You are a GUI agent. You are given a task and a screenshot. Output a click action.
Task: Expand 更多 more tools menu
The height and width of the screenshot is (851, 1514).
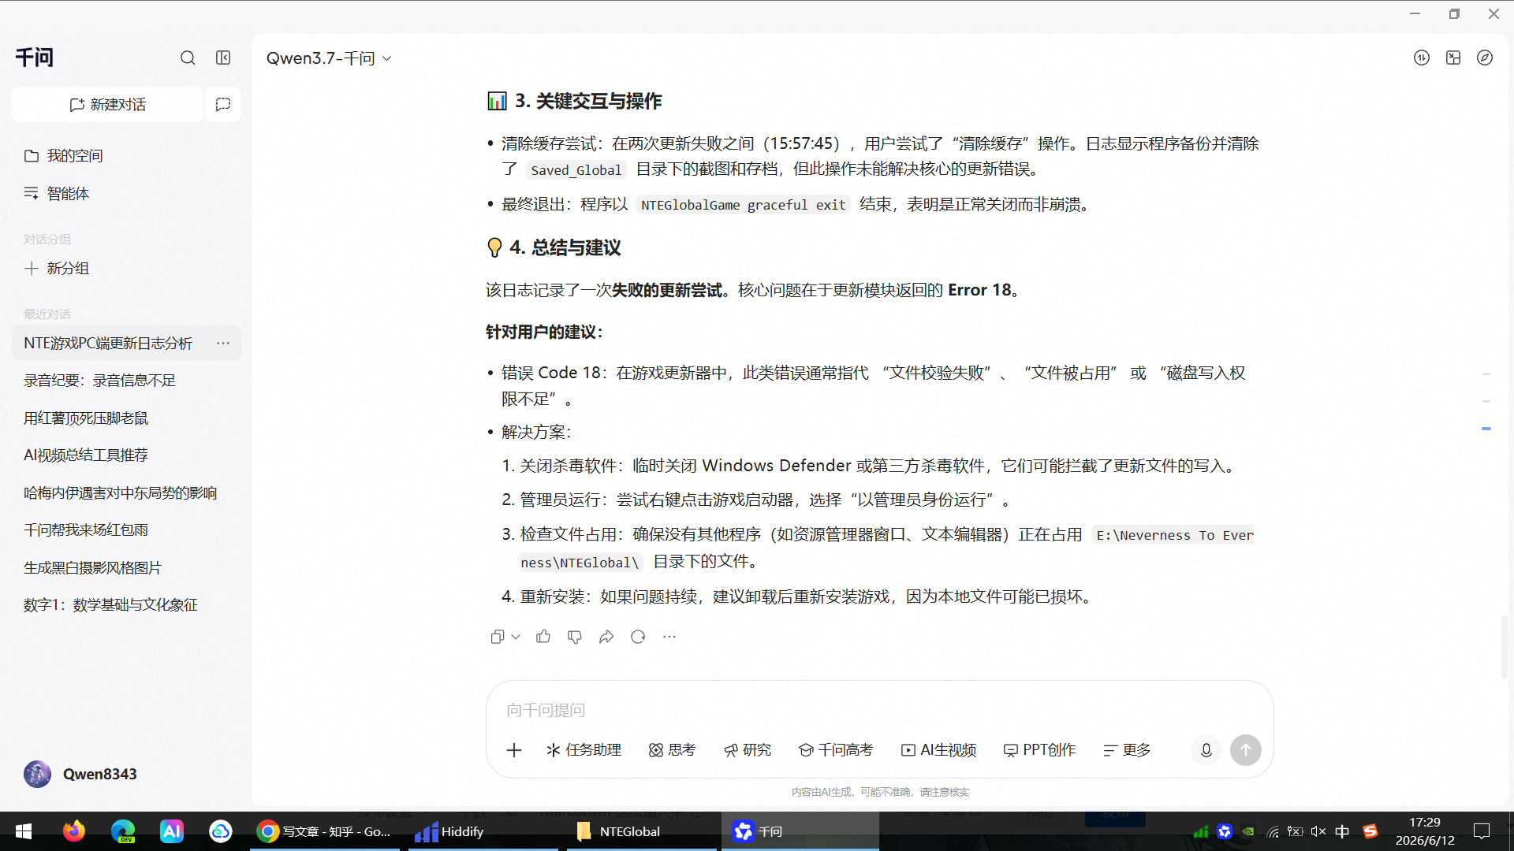coord(1127,750)
